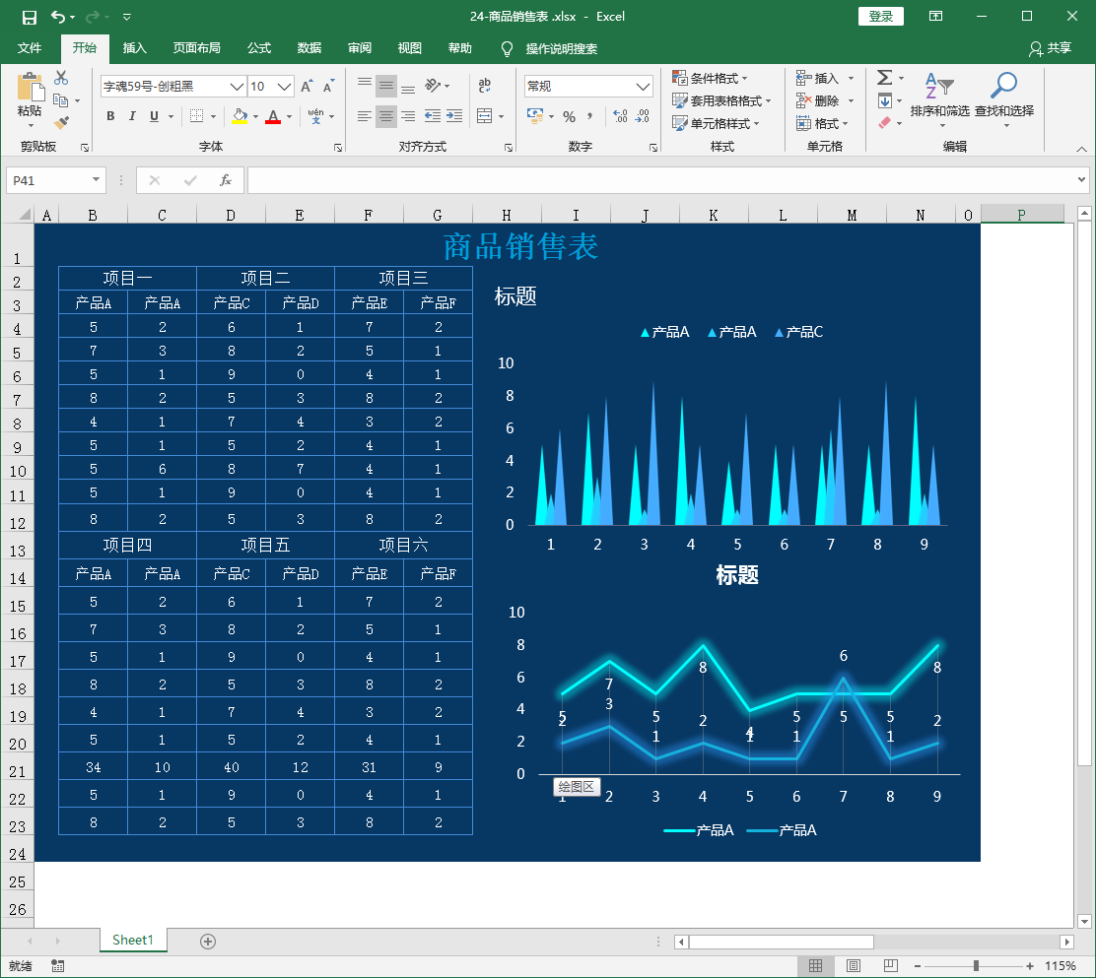Toggle middle vertical alignment
Image resolution: width=1096 pixels, height=978 pixels.
tap(385, 86)
